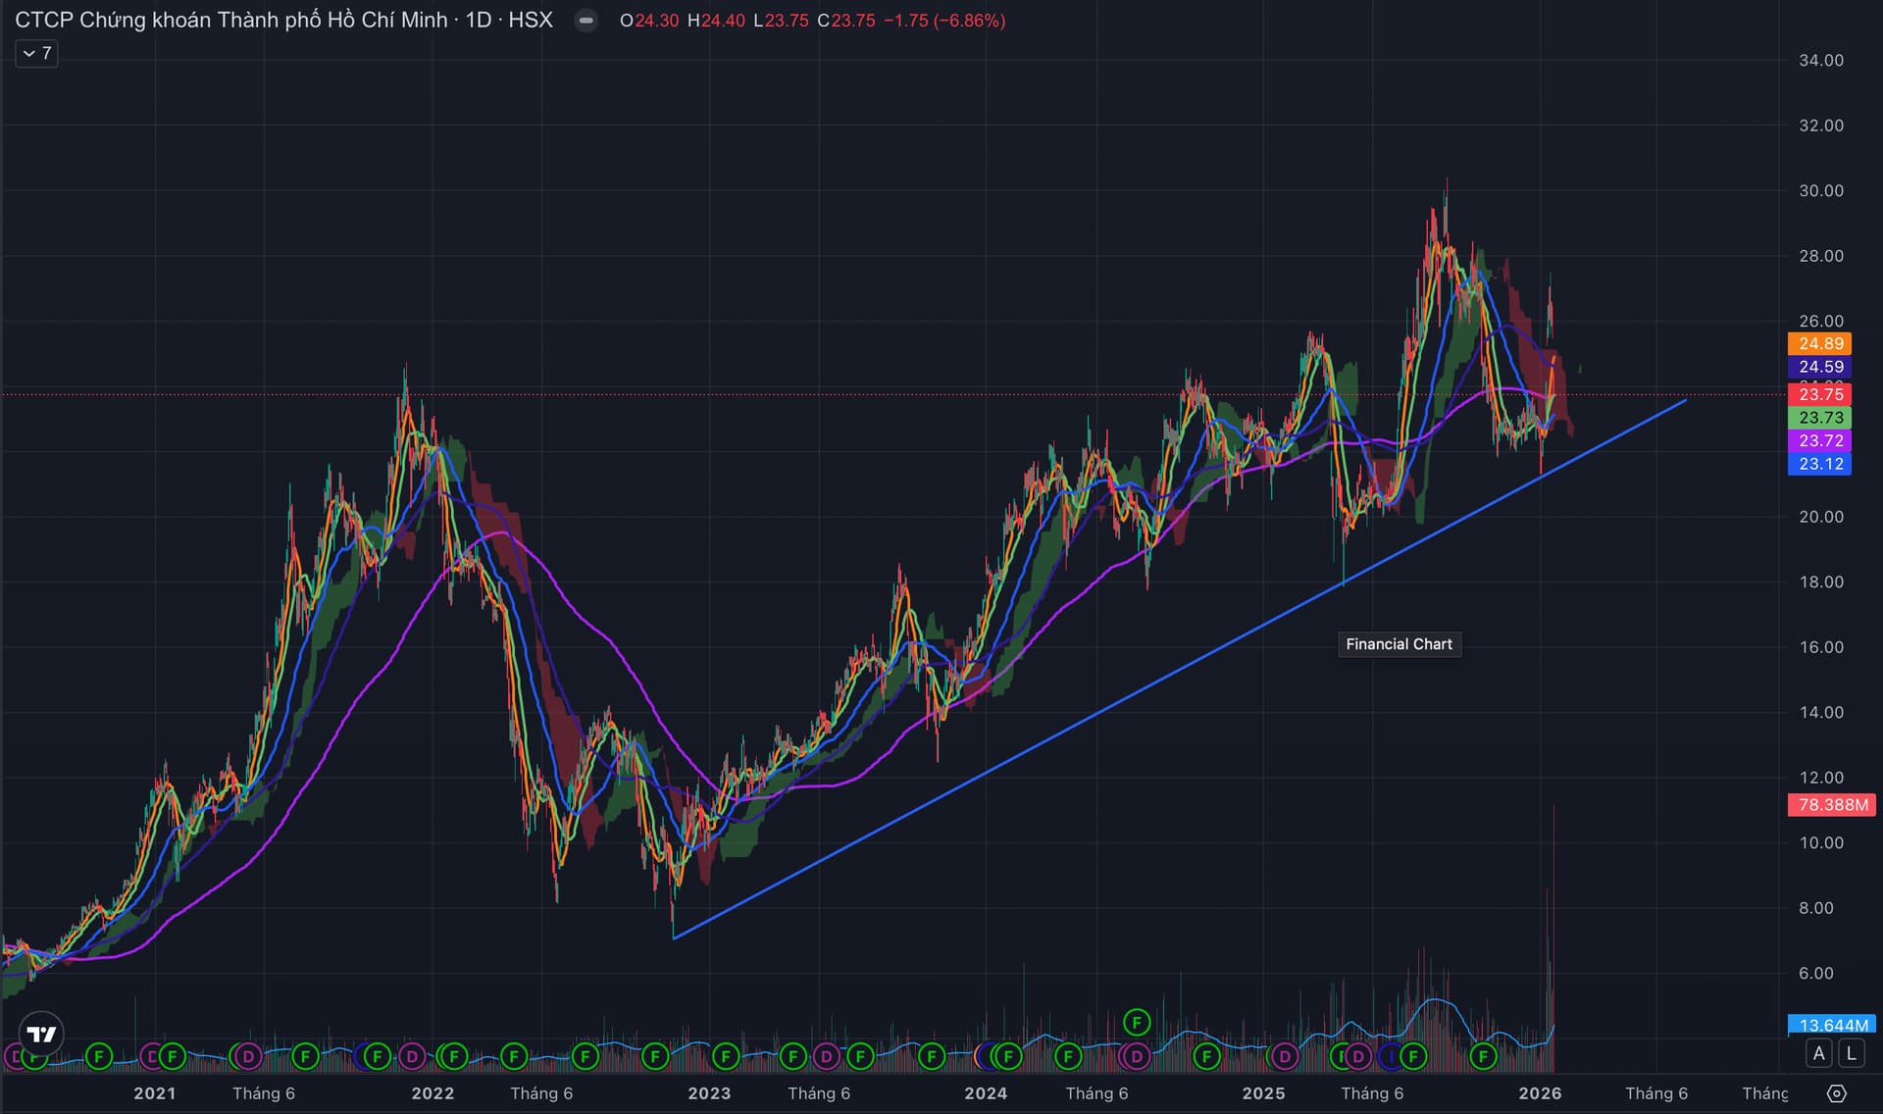Viewport: 1883px width, 1114px height.
Task: Click the 1D interval label in title
Action: pyautogui.click(x=478, y=21)
